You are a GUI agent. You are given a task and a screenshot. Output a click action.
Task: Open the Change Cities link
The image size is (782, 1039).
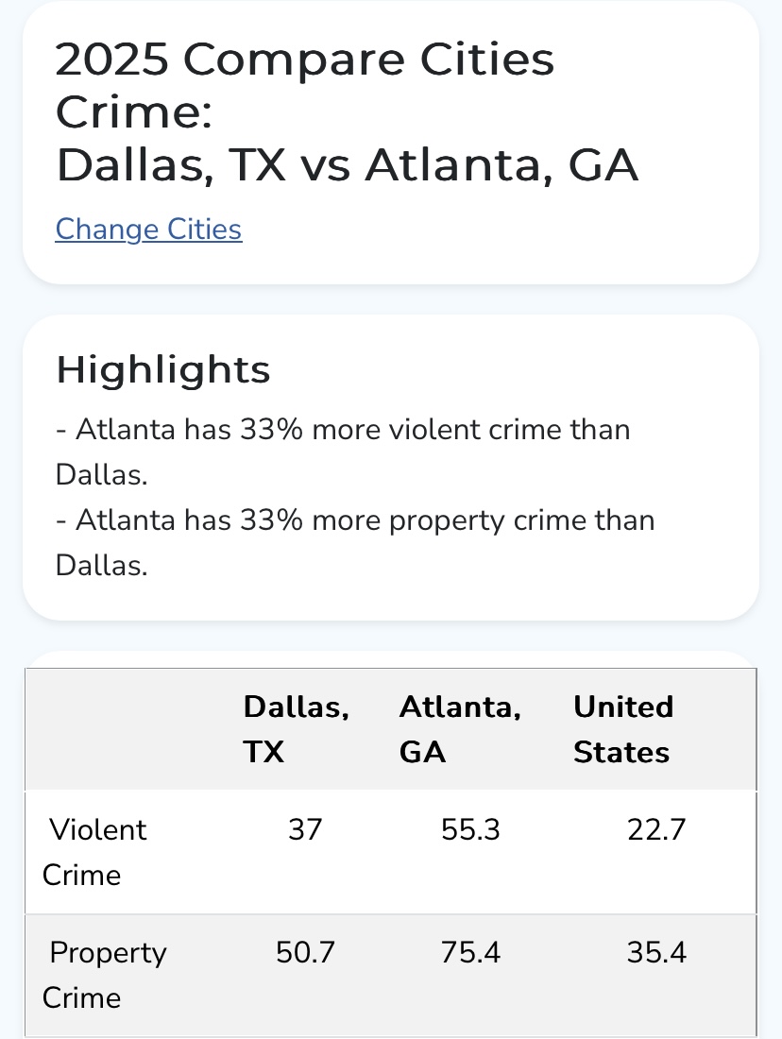[x=148, y=230]
